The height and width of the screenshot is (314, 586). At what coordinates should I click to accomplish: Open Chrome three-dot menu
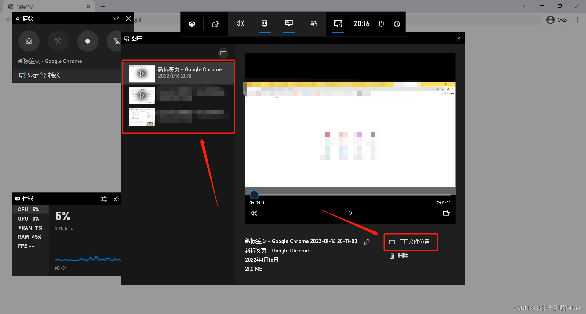pos(577,20)
